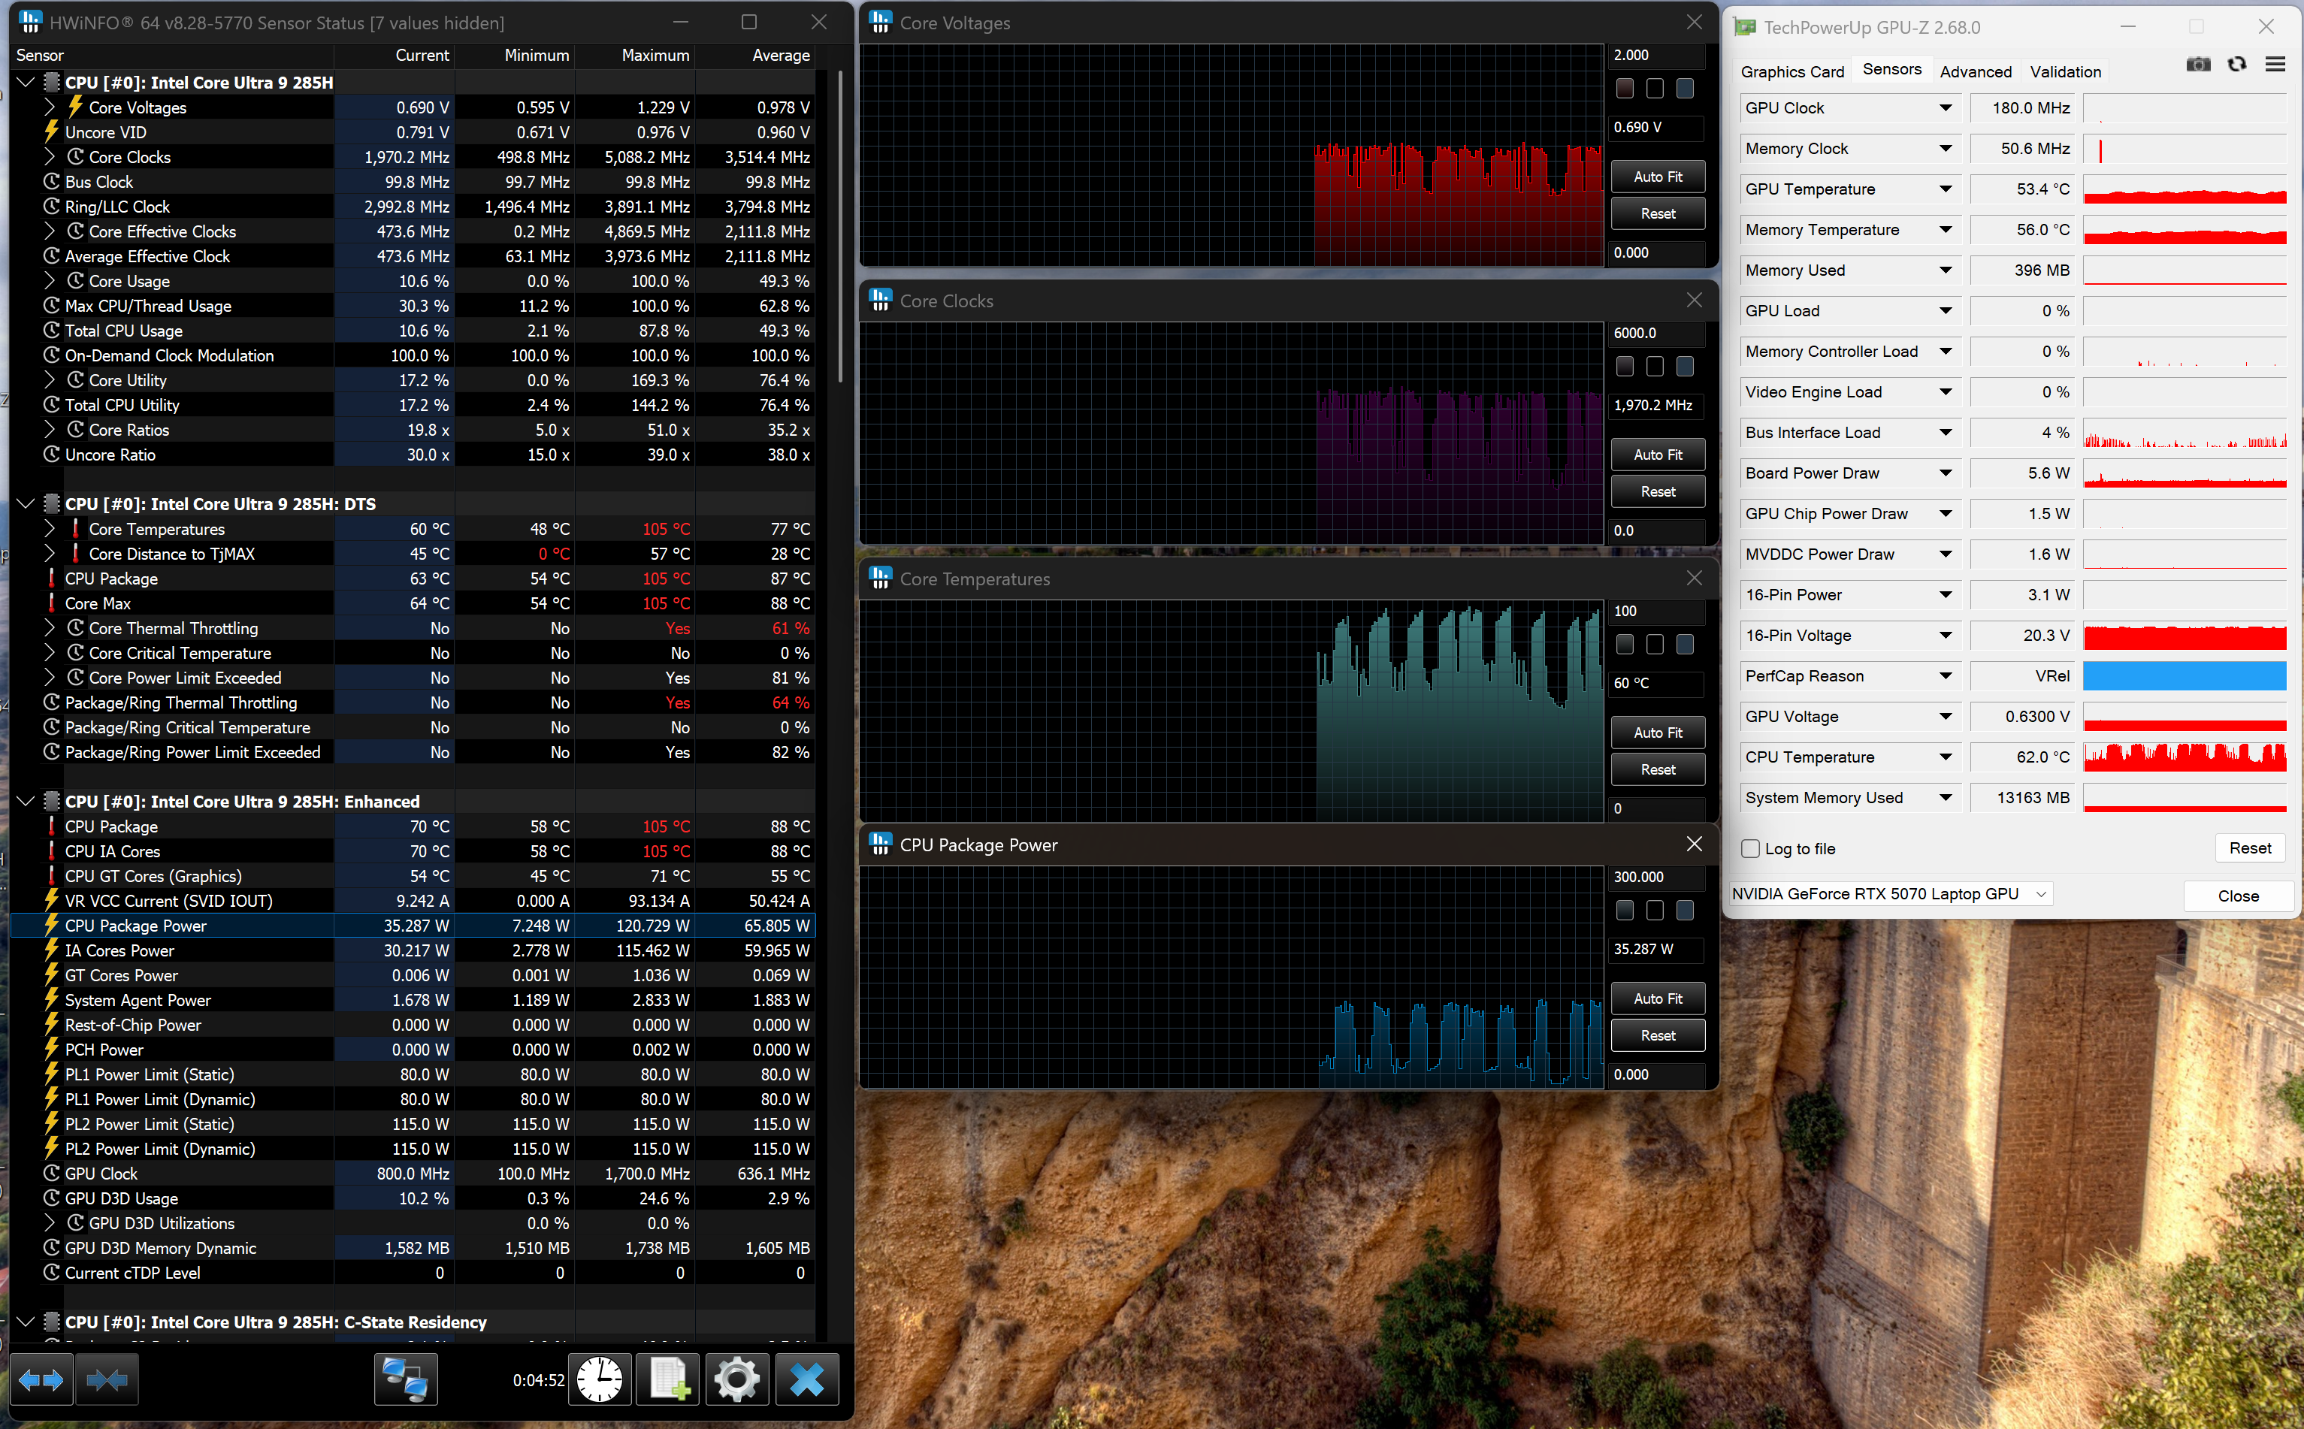Viewport: 2304px width, 1429px height.
Task: Collapse the CPU 285H DTS section
Action: (26, 503)
